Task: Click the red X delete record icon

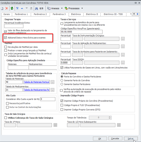Action: tap(7, 8)
